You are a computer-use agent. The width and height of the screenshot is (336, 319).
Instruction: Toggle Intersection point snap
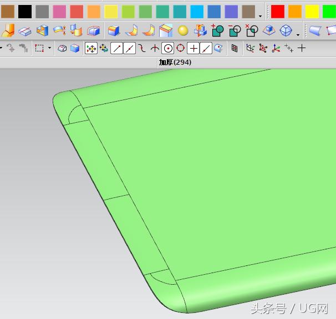(155, 48)
